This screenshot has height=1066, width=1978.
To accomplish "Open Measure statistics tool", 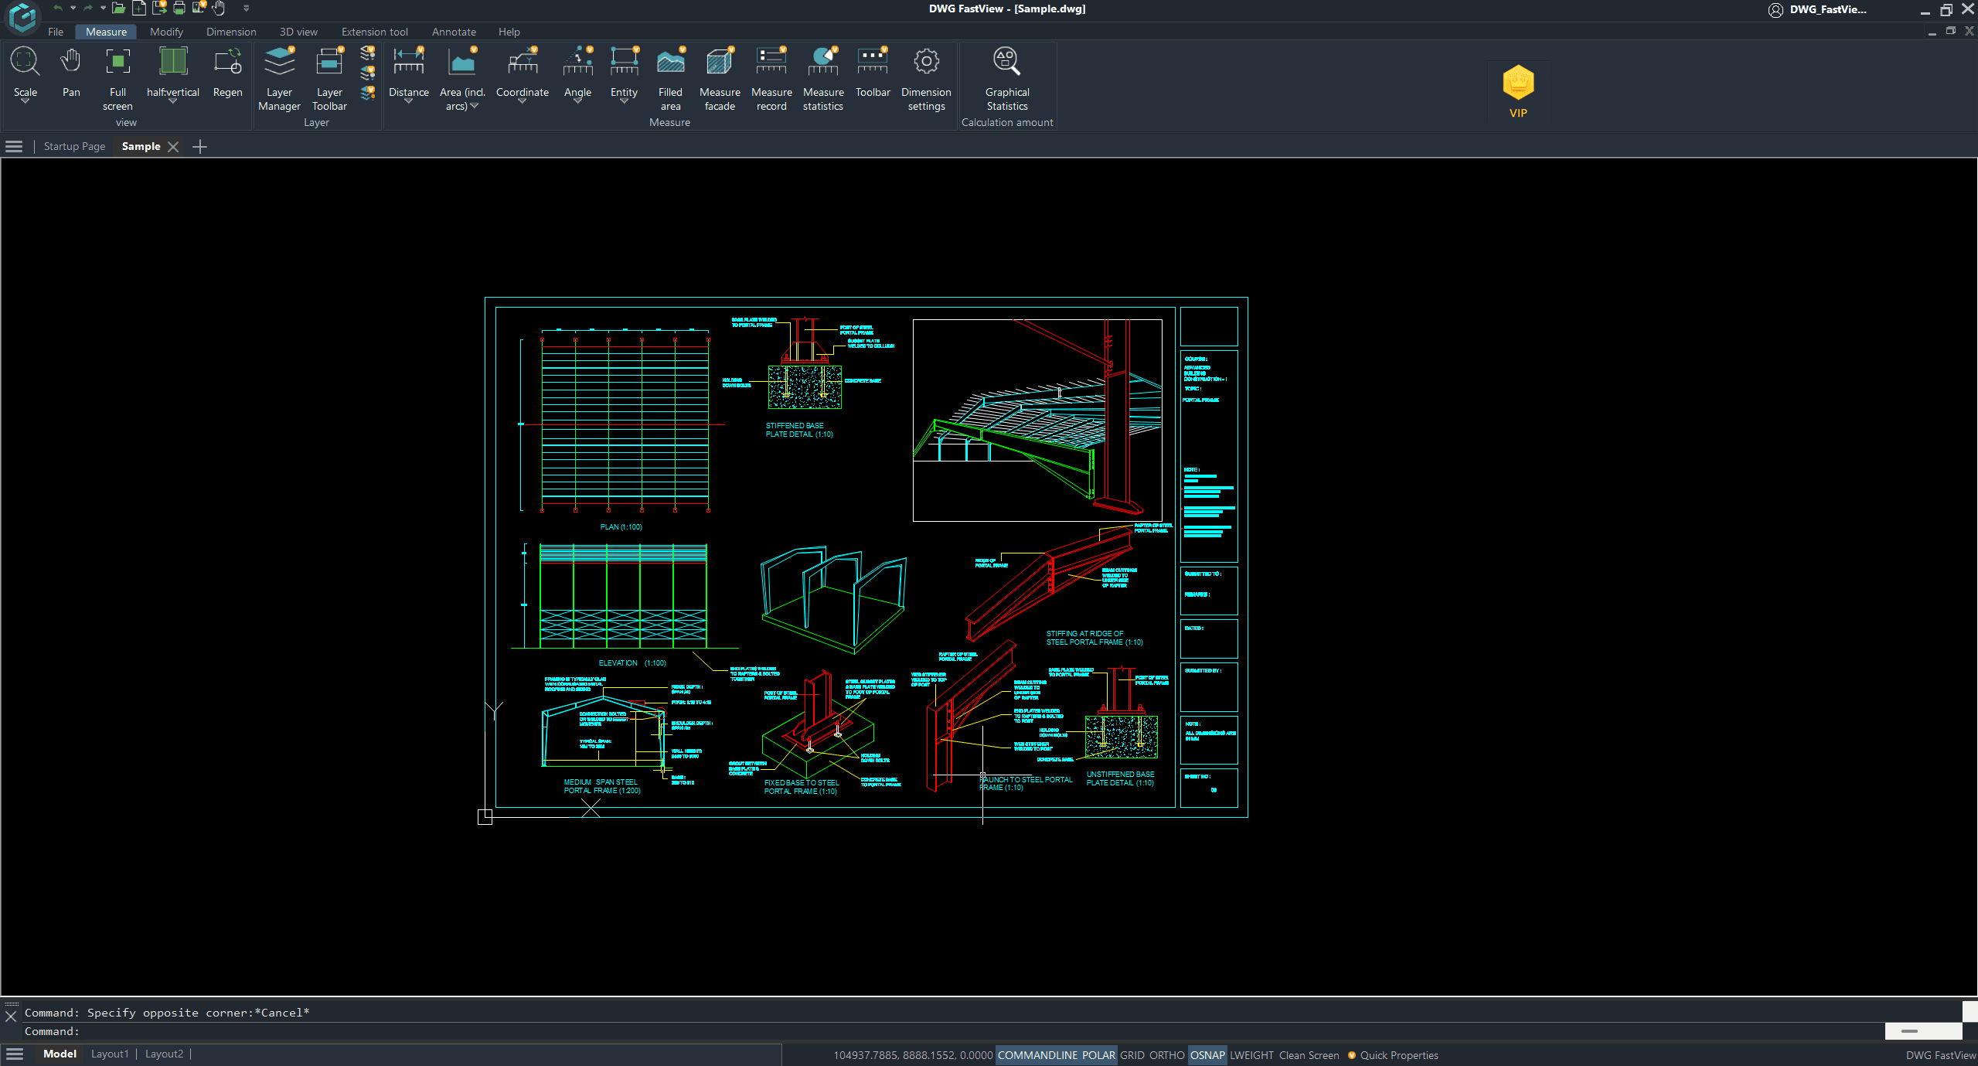I will point(822,62).
